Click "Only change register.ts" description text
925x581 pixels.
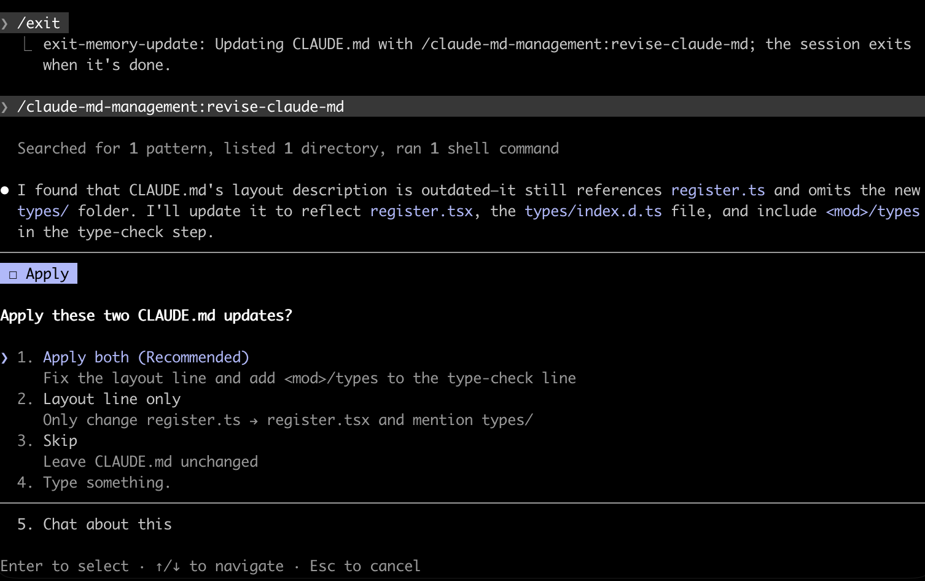(x=288, y=420)
